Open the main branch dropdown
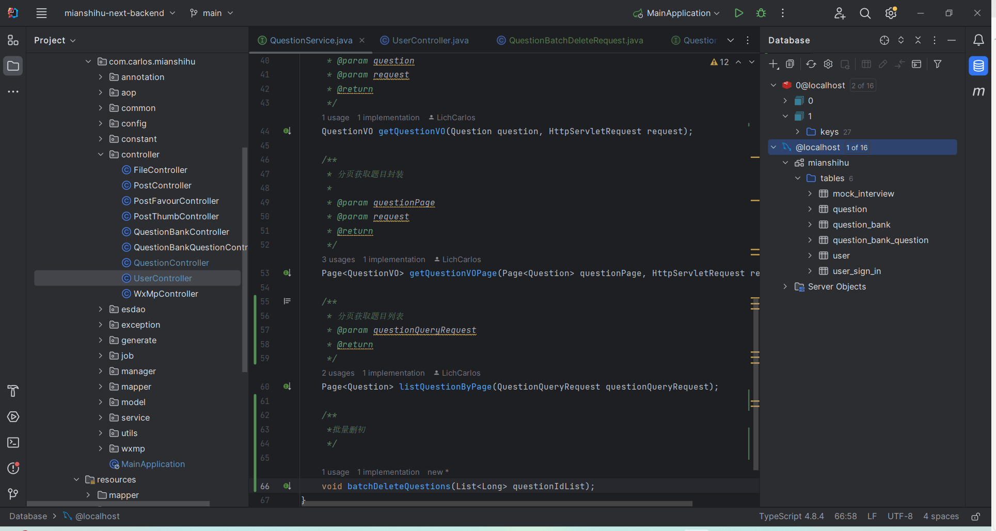 212,13
